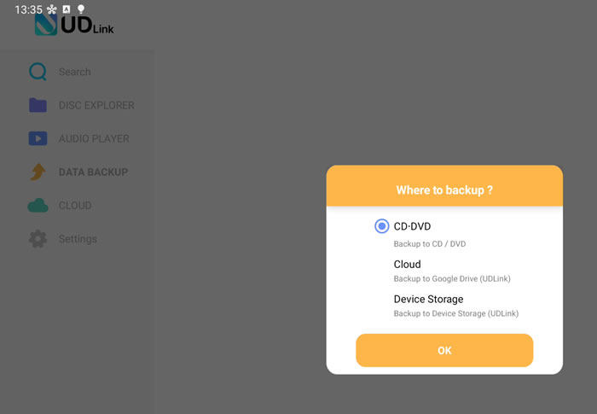Viewport: 597px width, 414px height.
Task: Tap the lightbulb status bar icon
Action: pyautogui.click(x=81, y=9)
